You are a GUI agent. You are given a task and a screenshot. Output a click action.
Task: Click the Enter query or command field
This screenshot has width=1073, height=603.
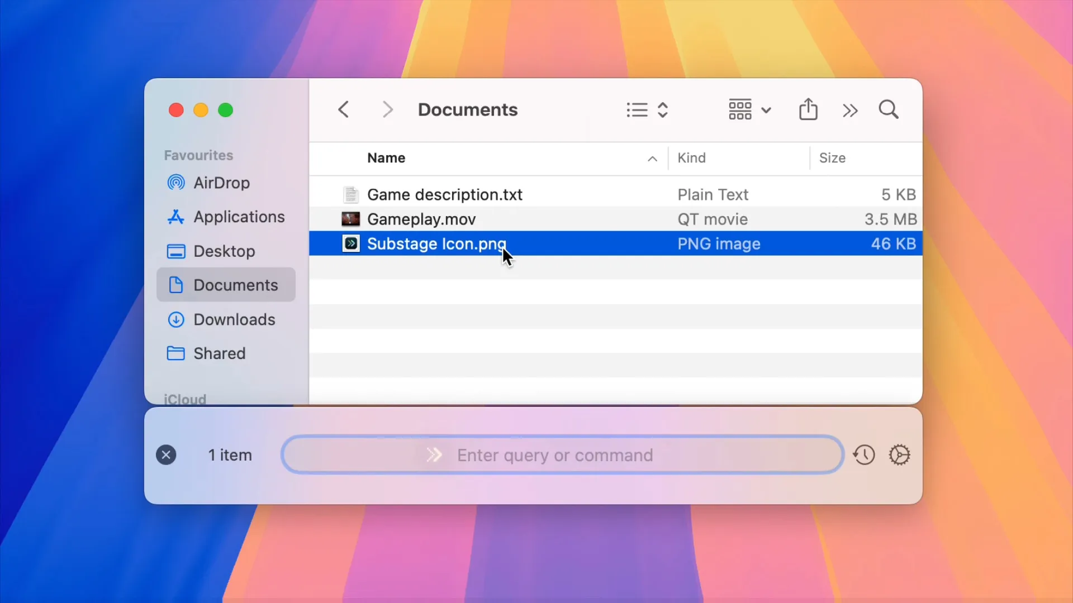559,455
